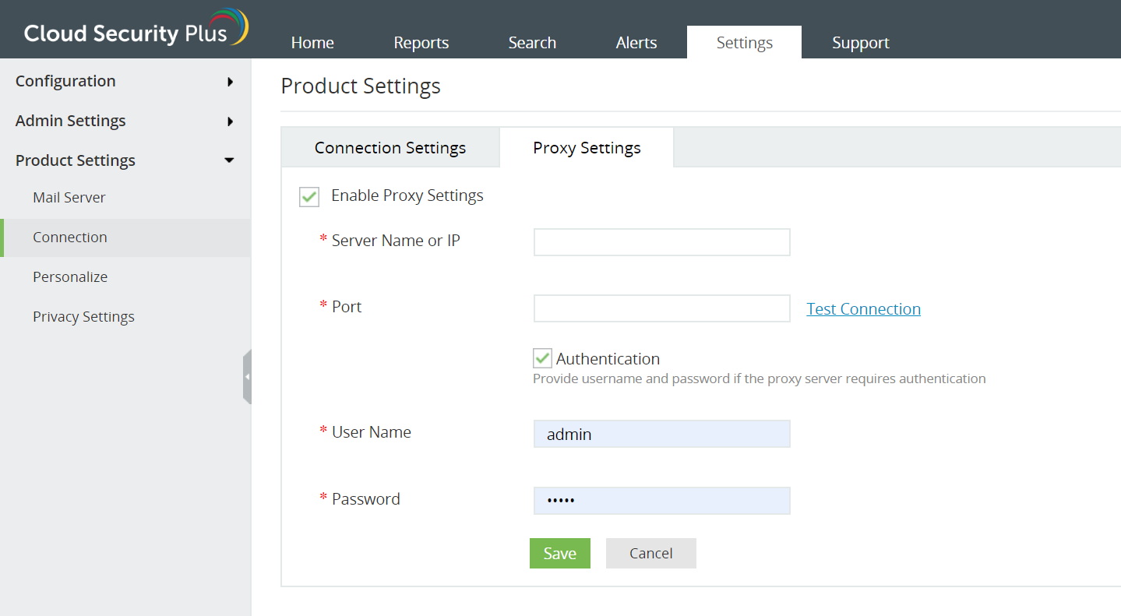This screenshot has width=1121, height=616.
Task: Open Mail Server in the sidebar
Action: [69, 198]
